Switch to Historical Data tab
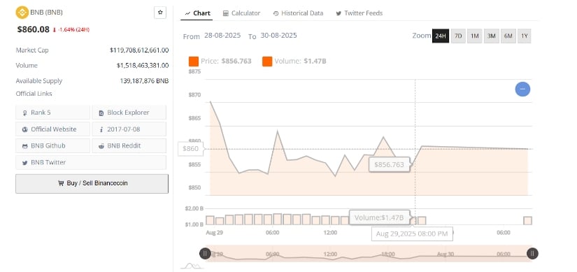577x272 pixels. coord(299,13)
